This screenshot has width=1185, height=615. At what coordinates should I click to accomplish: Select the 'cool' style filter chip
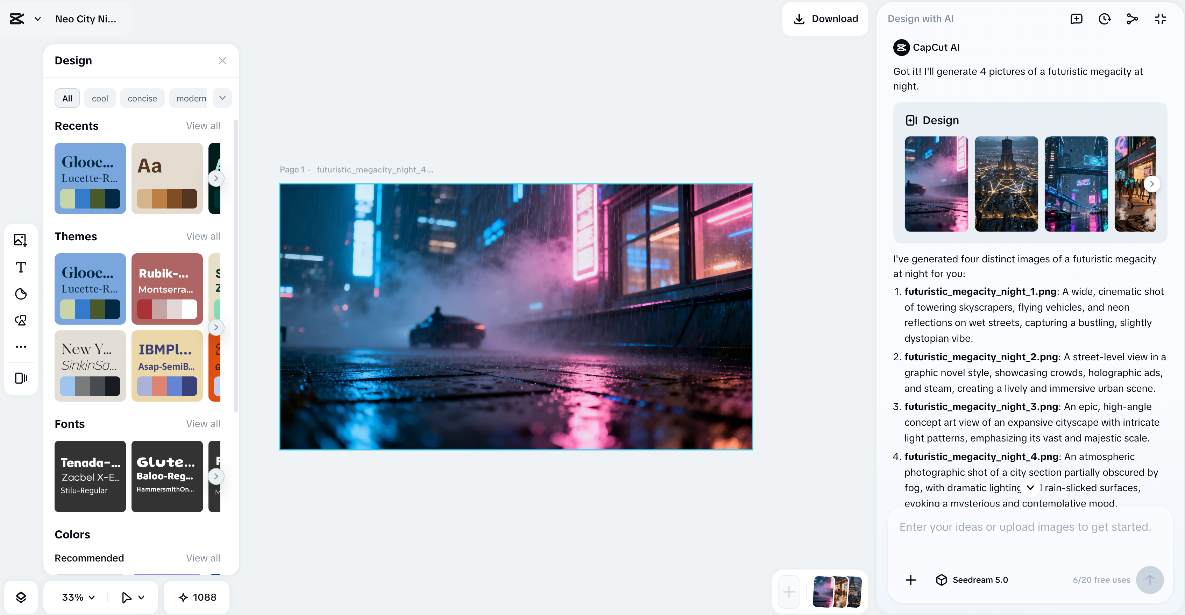tap(100, 98)
